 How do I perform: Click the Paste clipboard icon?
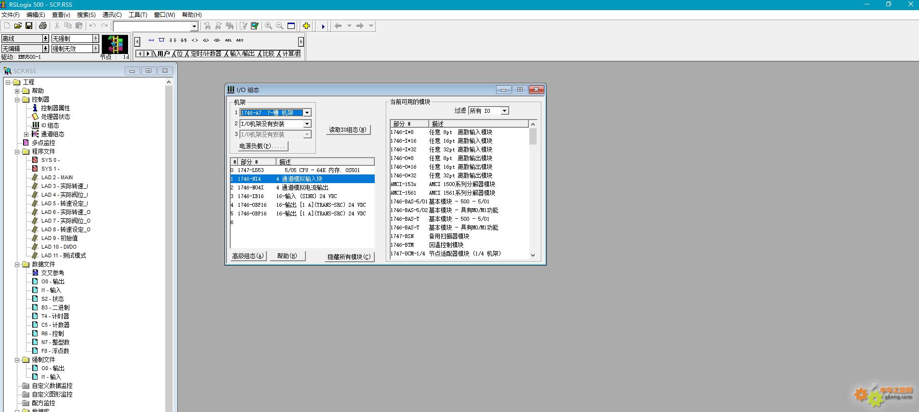click(79, 26)
